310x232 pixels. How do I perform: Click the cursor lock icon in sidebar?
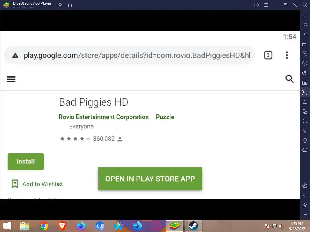tap(305, 34)
